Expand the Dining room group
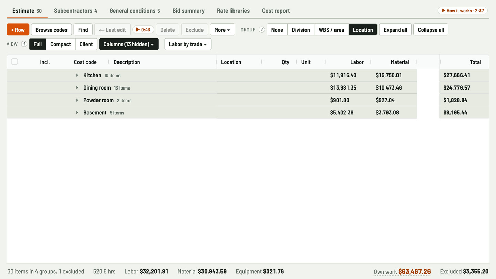Screen dimensions: 496x279 tap(77, 87)
